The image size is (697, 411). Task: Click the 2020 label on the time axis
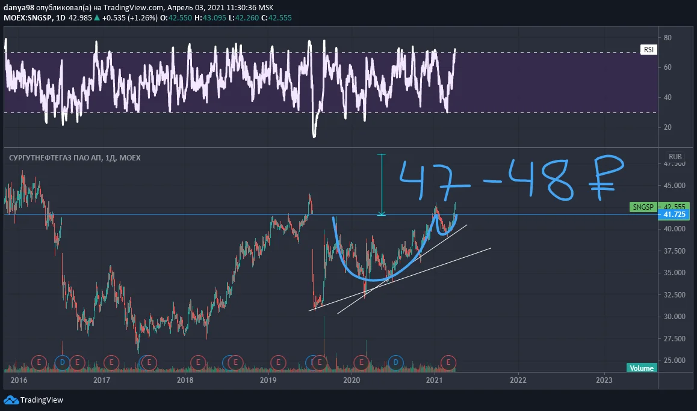pyautogui.click(x=352, y=380)
